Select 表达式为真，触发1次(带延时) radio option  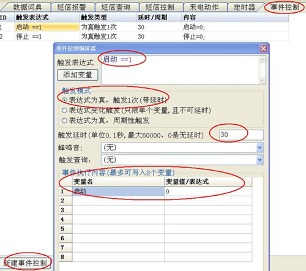(64, 100)
